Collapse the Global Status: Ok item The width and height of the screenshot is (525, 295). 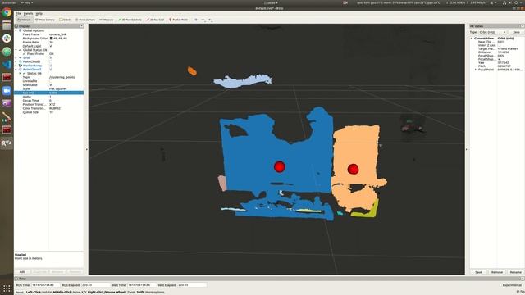click(x=16, y=50)
